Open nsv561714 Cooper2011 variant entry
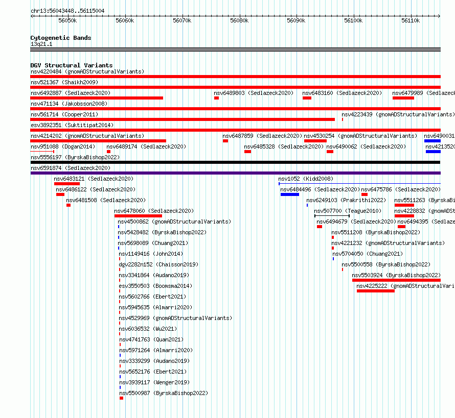 pos(64,114)
